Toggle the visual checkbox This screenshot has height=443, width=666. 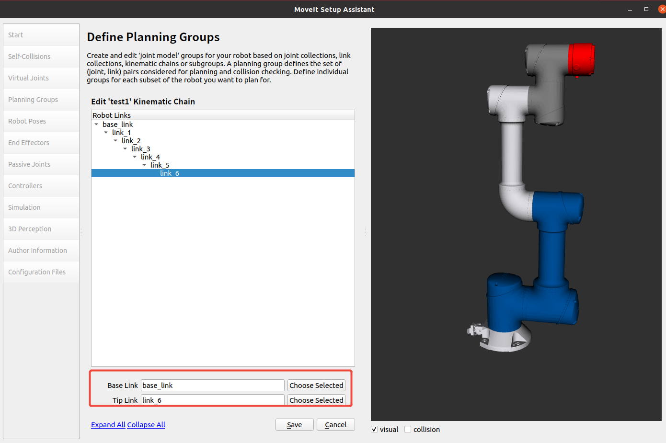[374, 430]
